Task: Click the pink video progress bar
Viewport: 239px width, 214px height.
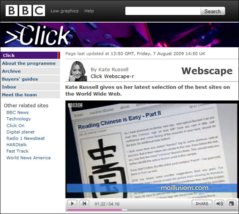Action: (x=94, y=210)
